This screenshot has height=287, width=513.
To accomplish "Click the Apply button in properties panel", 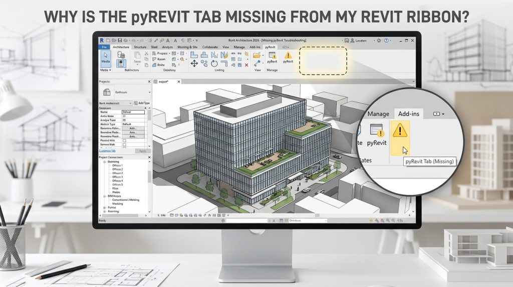I will click(x=143, y=151).
